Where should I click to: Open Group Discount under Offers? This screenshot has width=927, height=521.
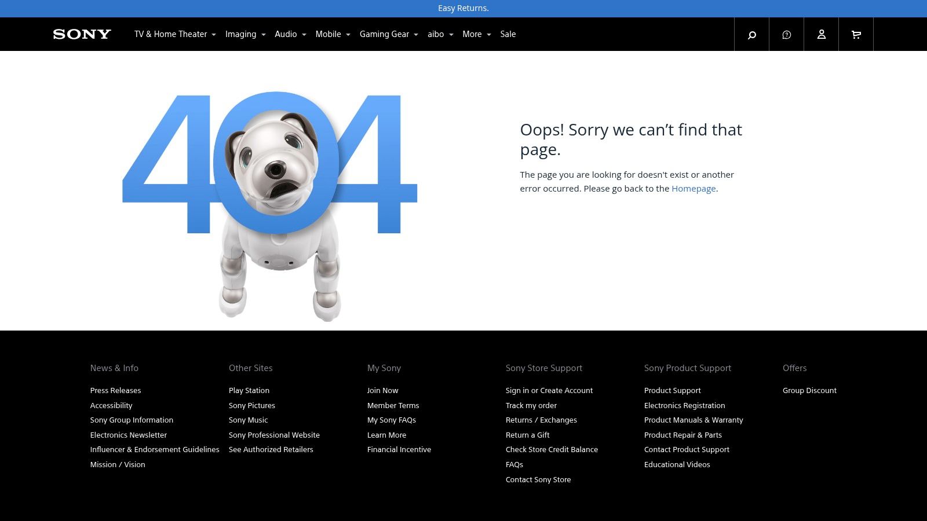tap(809, 391)
